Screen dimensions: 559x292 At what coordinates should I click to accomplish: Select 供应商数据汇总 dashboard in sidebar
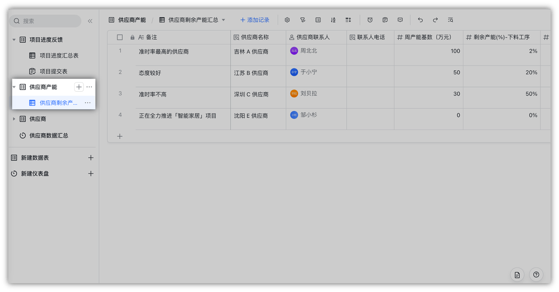[48, 136]
